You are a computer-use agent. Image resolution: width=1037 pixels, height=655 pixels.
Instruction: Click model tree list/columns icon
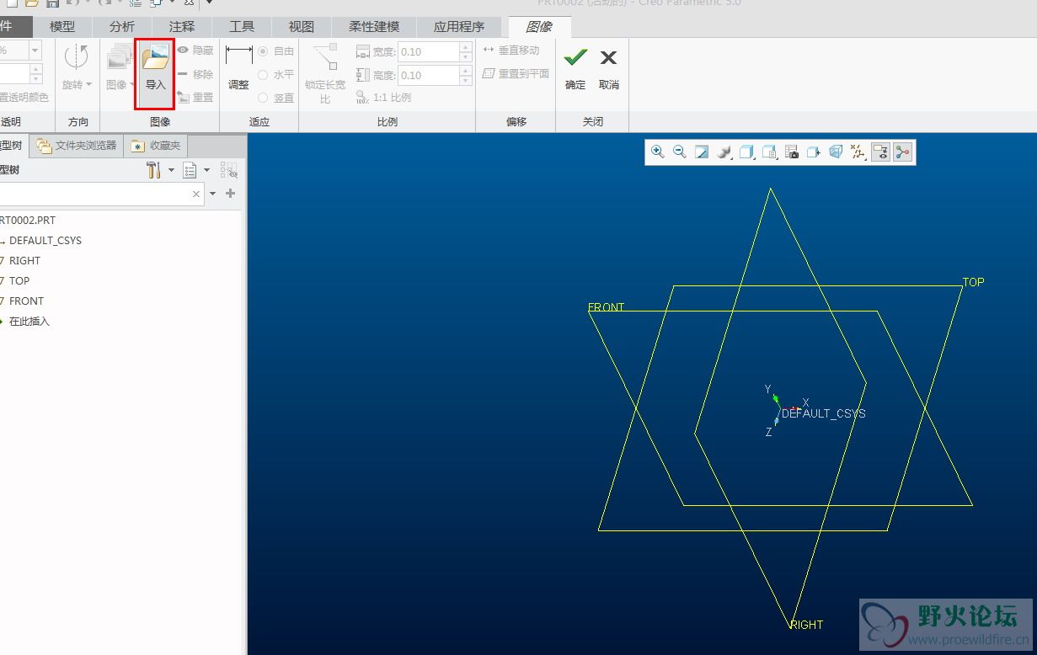click(x=190, y=170)
